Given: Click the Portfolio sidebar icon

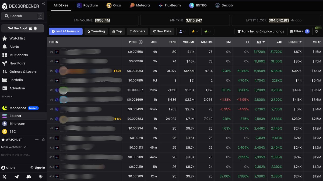Looking at the screenshot, I should (6, 80).
